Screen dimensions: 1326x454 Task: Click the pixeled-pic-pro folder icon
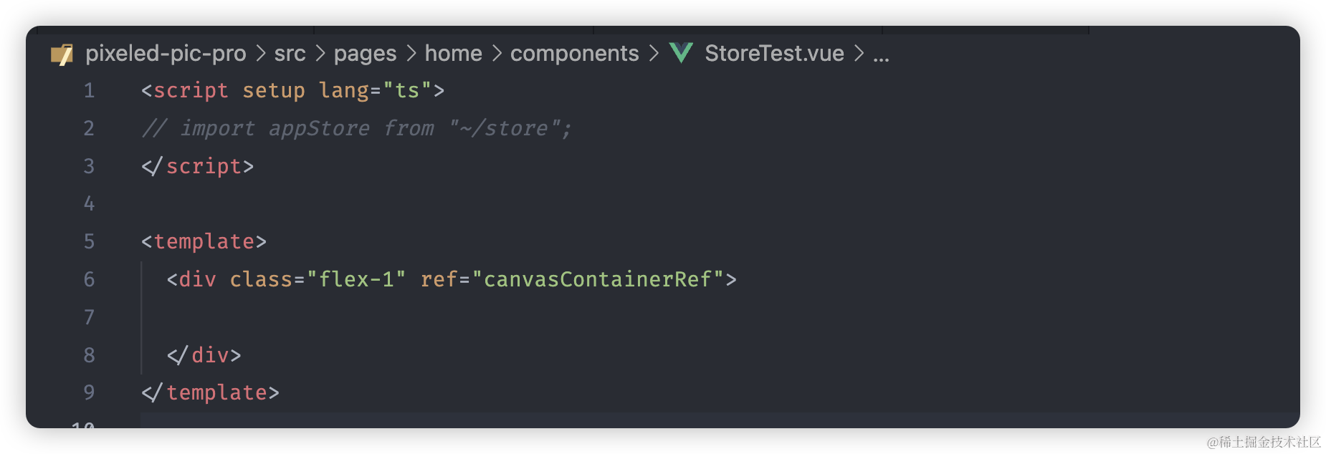click(x=62, y=54)
